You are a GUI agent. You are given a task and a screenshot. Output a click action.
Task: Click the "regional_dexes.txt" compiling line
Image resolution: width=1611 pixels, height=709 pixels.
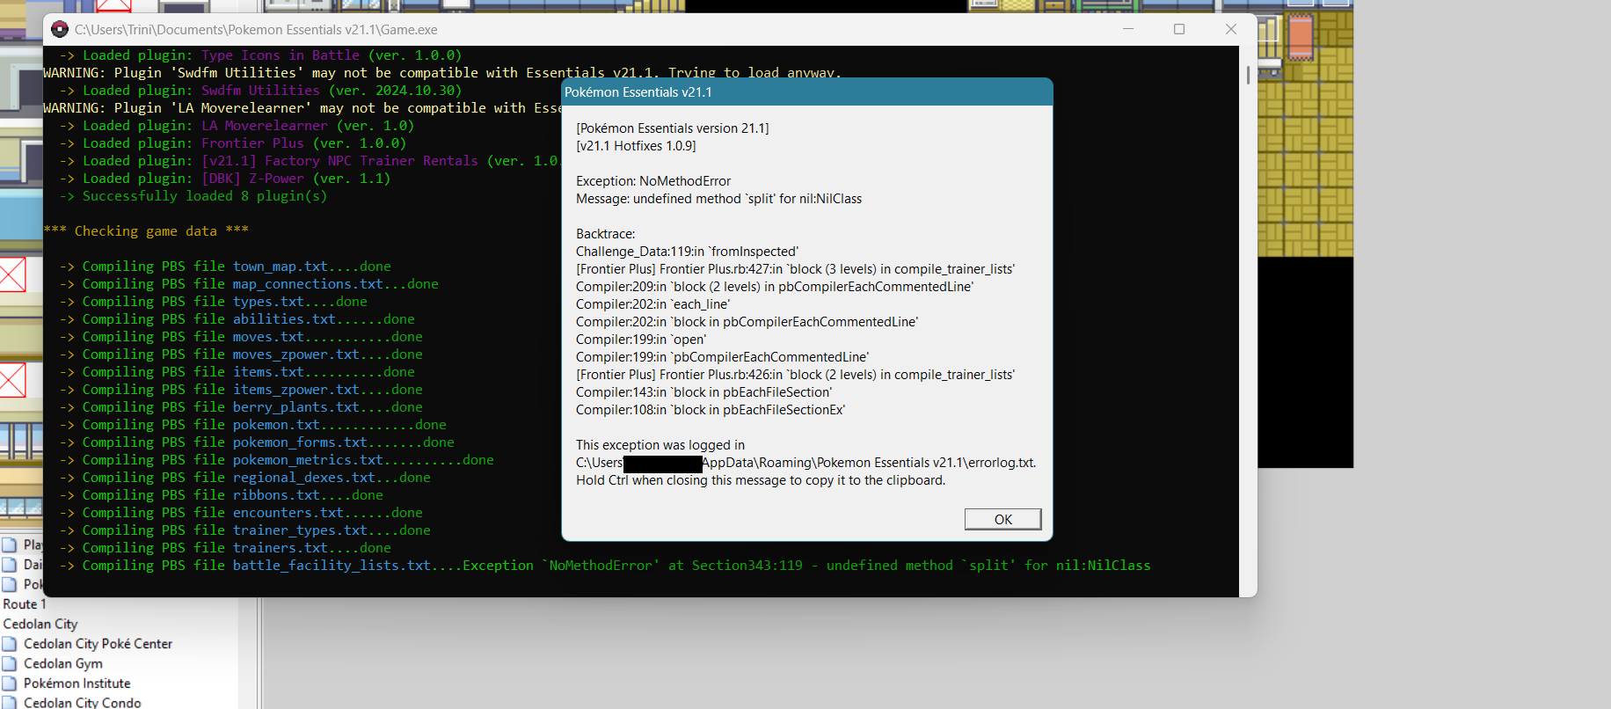(245, 478)
